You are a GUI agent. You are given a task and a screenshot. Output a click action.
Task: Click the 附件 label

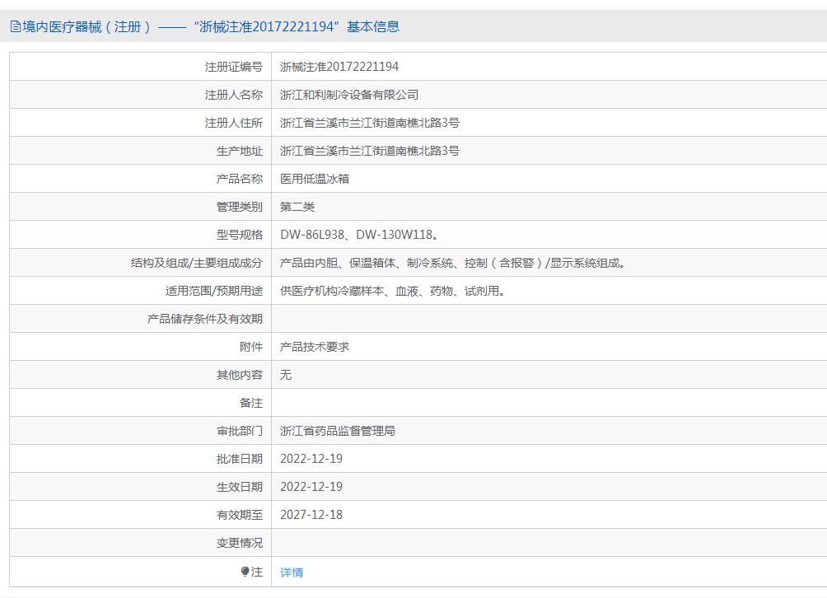(251, 347)
